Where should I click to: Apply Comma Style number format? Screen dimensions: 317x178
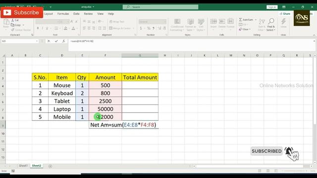(154, 29)
